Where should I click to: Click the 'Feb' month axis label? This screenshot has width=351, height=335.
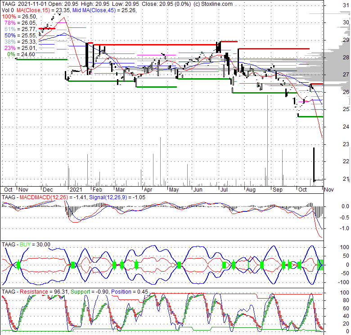click(97, 190)
